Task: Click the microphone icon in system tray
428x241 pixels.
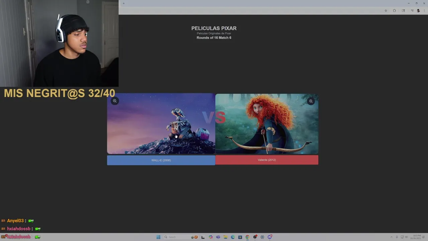Action: click(x=397, y=237)
